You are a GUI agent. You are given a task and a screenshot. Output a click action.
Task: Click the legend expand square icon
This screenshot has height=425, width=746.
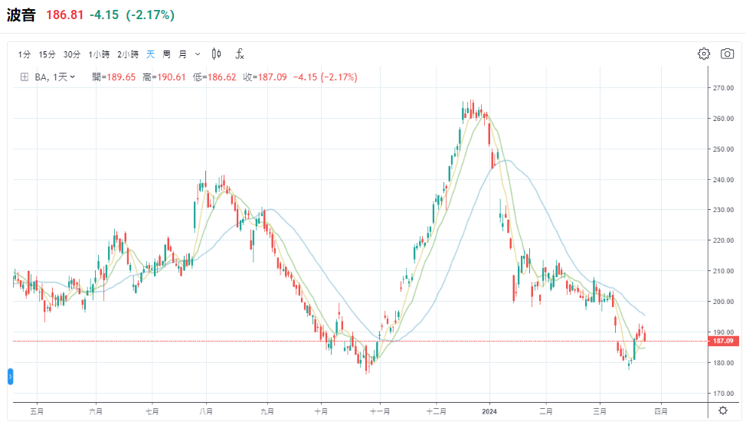click(25, 77)
